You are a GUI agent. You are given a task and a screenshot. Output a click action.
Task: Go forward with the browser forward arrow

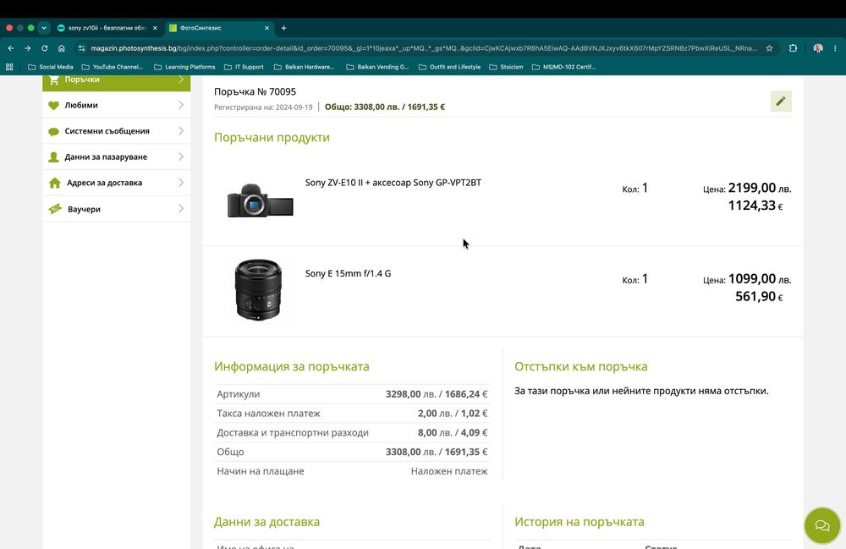click(x=28, y=48)
